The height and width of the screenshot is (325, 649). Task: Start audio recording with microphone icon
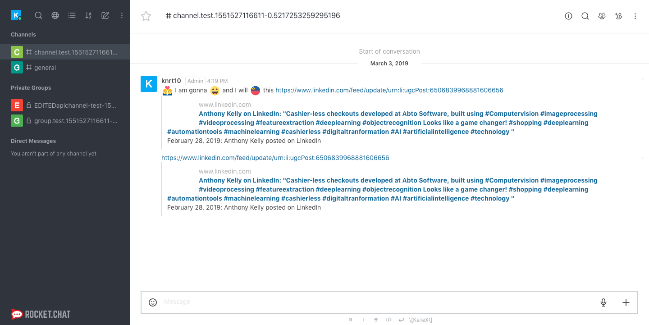coord(603,302)
